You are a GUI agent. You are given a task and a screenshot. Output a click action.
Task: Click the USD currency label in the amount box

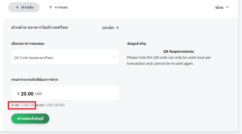39,94
